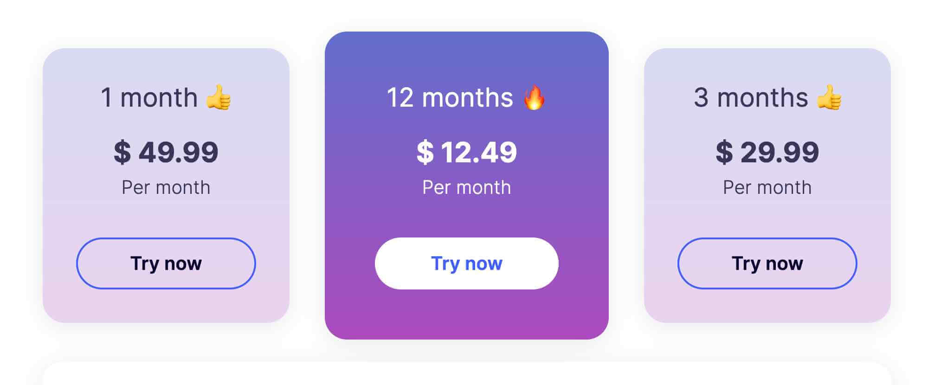Click the thumbs-up emoji on 3 months plan
The image size is (928, 385).
coord(829,97)
